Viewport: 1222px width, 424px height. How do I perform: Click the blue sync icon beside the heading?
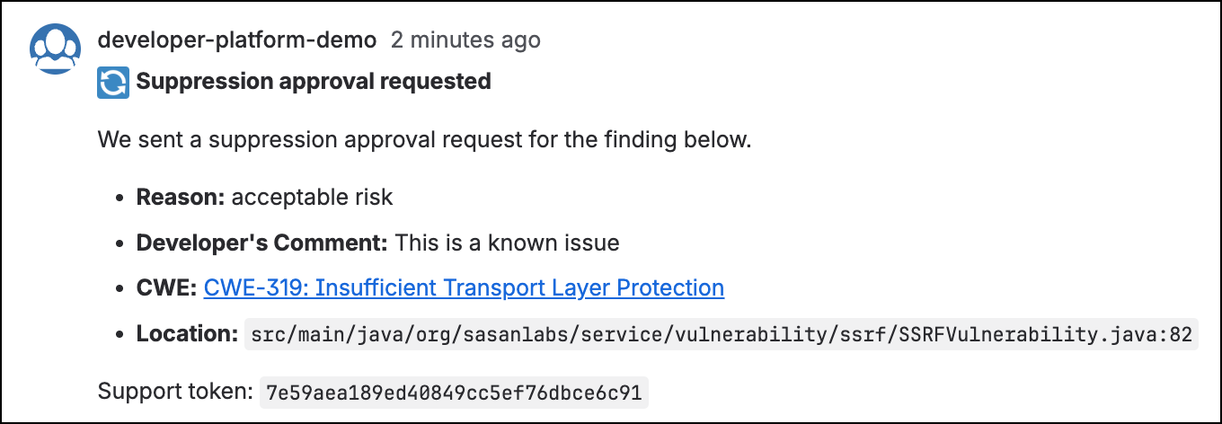tap(113, 83)
